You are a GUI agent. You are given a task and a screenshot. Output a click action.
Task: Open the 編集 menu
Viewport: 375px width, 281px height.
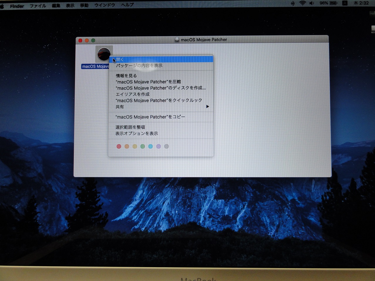(x=56, y=6)
